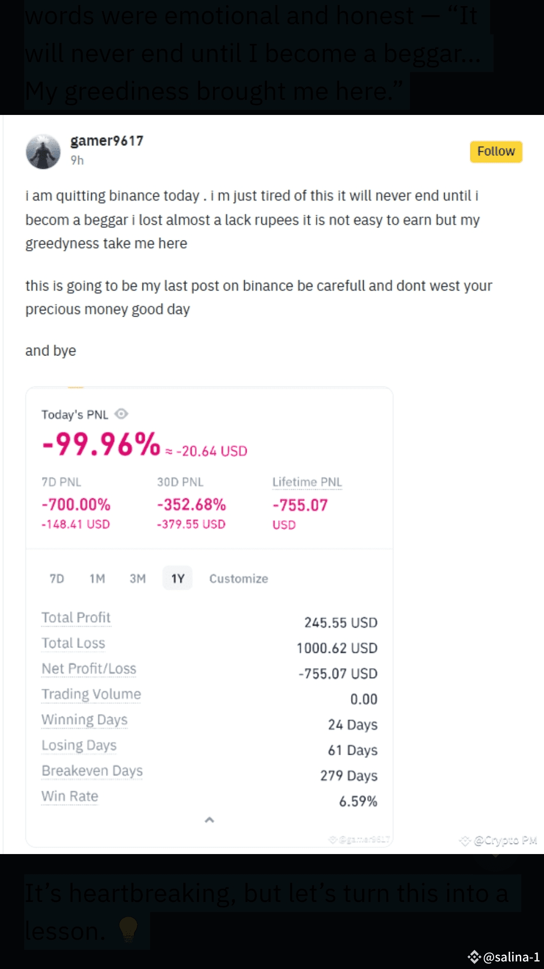
Task: Click the dotted Lifetime PNL label
Action: [307, 482]
